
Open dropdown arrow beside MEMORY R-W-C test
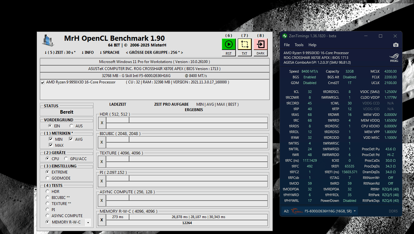(88, 223)
